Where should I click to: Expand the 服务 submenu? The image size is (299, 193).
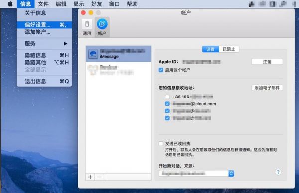pos(44,44)
